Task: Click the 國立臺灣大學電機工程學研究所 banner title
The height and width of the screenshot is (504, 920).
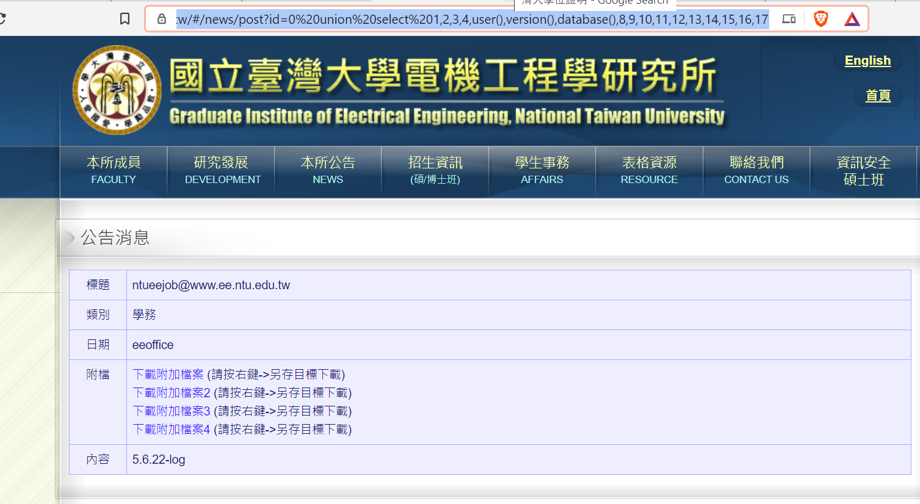Action: pyautogui.click(x=443, y=76)
